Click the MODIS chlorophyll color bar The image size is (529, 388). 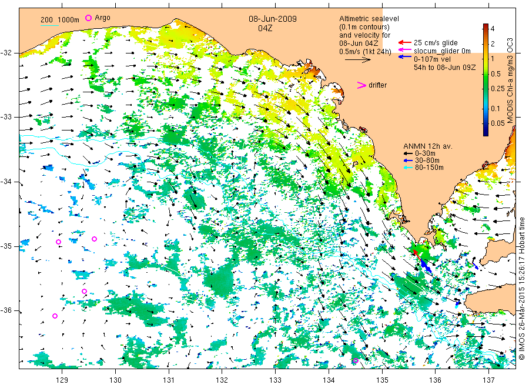click(486, 80)
